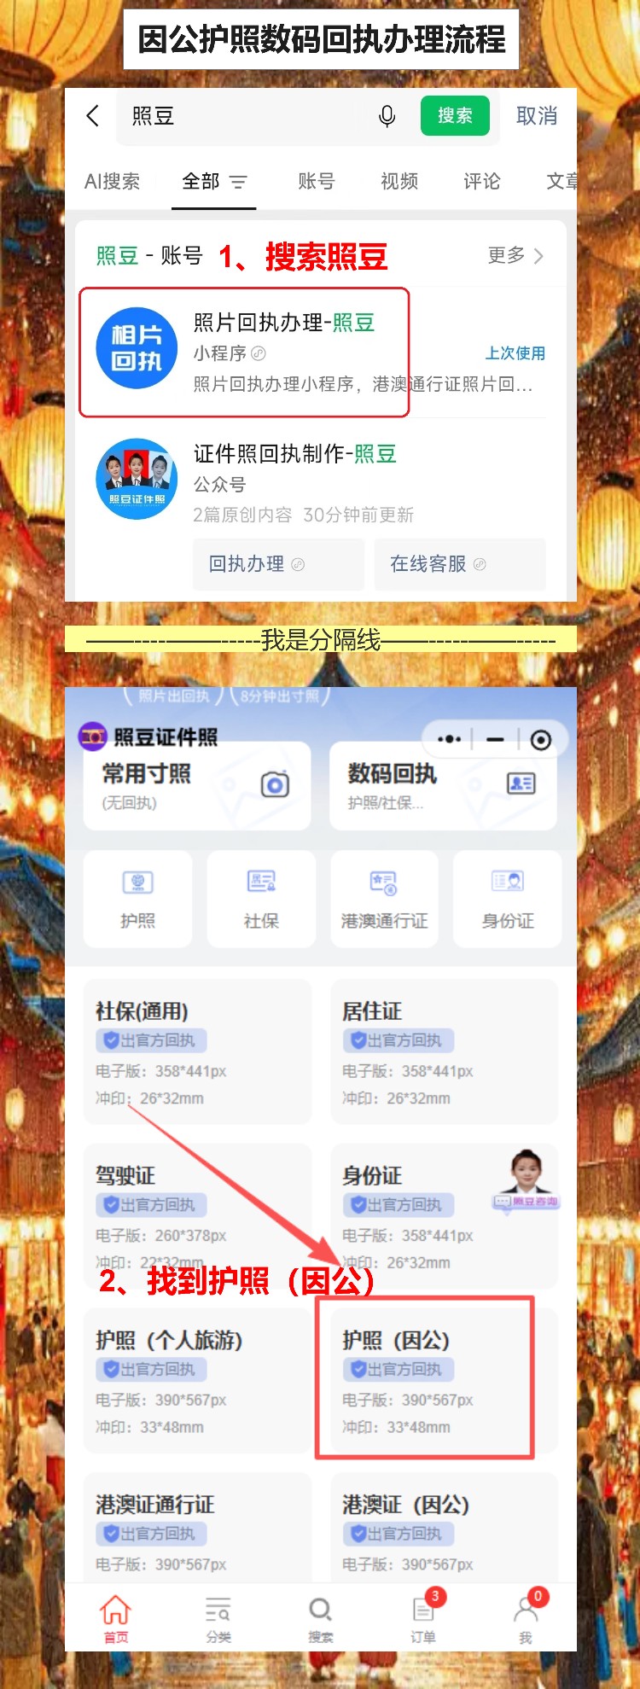Screen dimensions: 640x1689
Task: Tap the 照豆证件照 app logo icon
Action: [92, 737]
